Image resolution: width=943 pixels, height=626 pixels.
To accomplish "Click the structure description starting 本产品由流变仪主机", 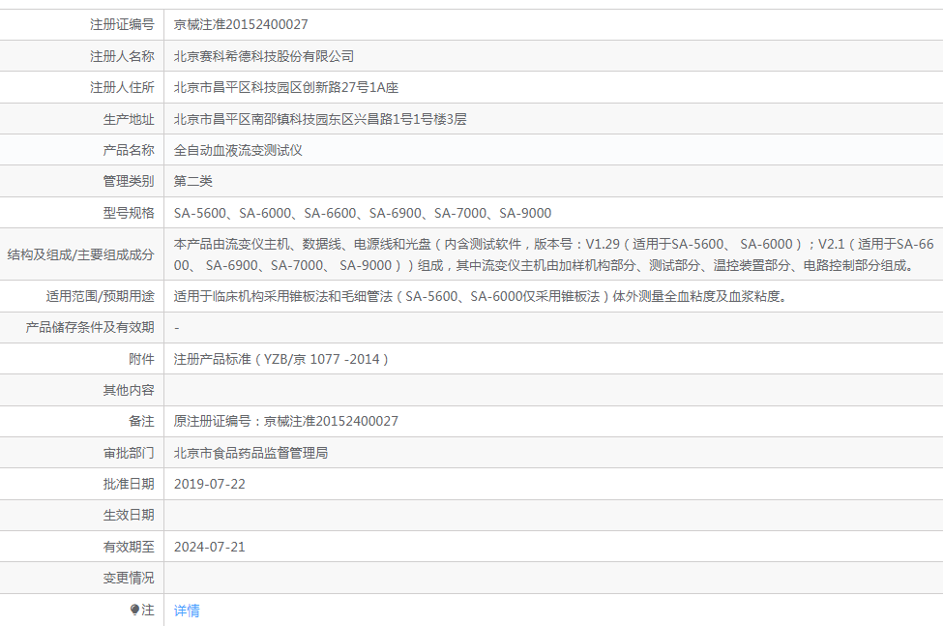I will [x=554, y=254].
